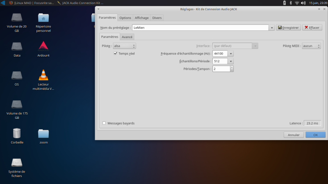
Task: Click the Nom du préréglage text field
Action: 200,27
